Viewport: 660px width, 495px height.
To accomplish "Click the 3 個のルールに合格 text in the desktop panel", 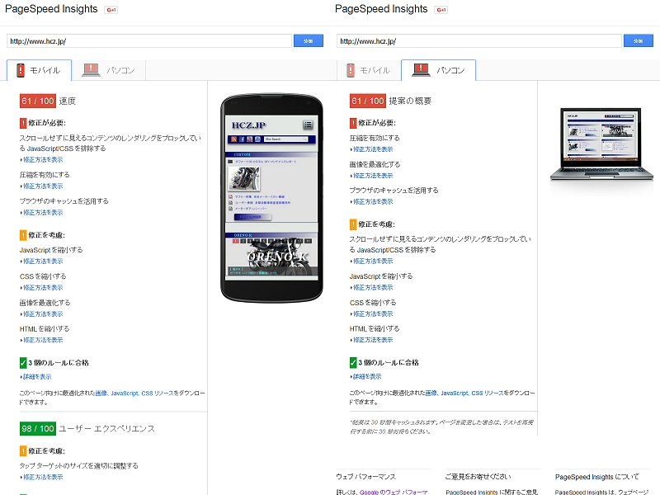I will (x=389, y=363).
